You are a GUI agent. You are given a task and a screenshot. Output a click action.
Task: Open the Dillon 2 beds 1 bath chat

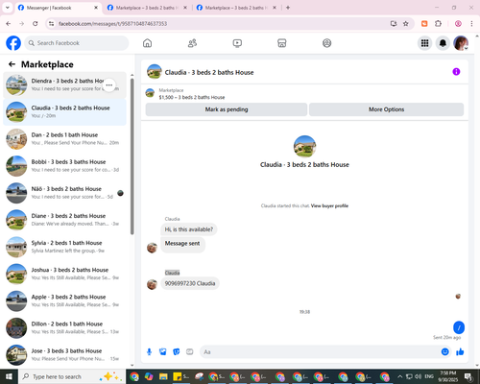[x=64, y=328]
